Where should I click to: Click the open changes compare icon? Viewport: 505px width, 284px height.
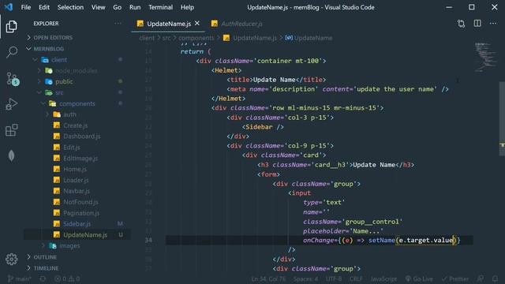[x=461, y=24]
